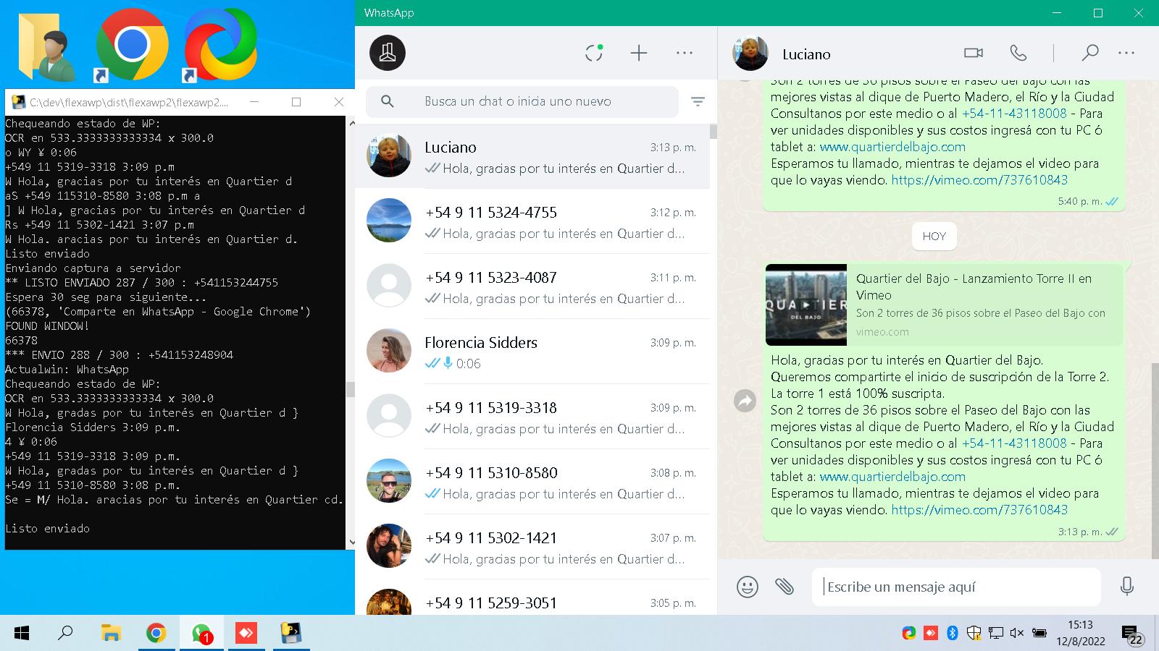Open taskbar clock showing 15:13

1080,633
